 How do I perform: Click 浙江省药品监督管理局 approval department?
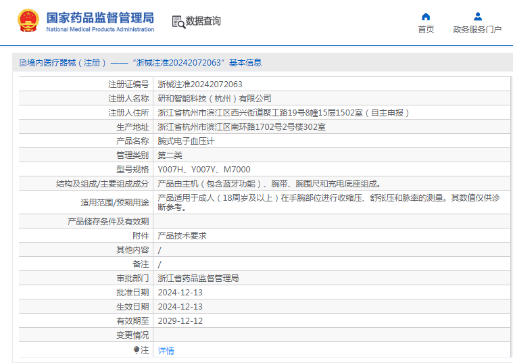[x=198, y=279]
